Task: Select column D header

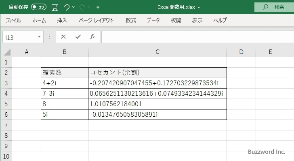Action: (x=241, y=52)
